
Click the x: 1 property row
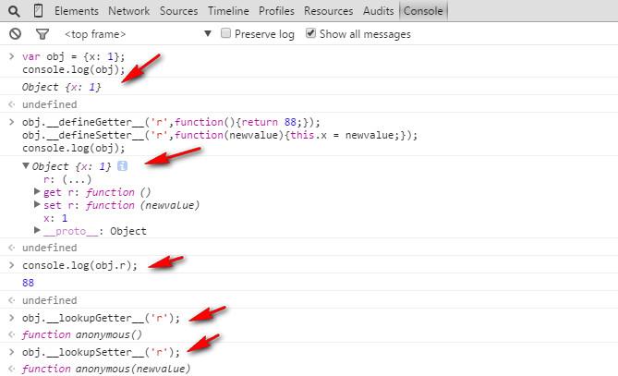(55, 218)
